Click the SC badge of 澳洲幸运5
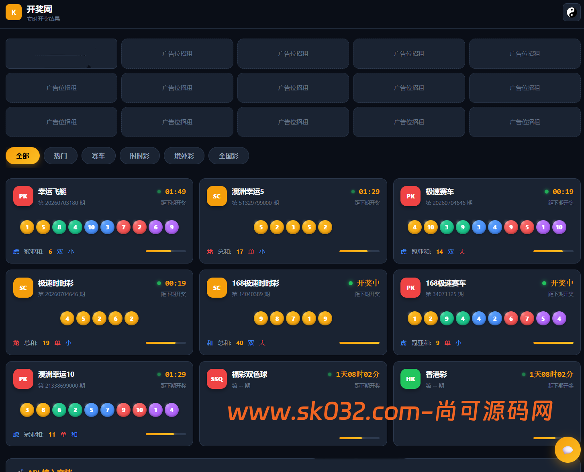This screenshot has height=472, width=584. [x=217, y=196]
